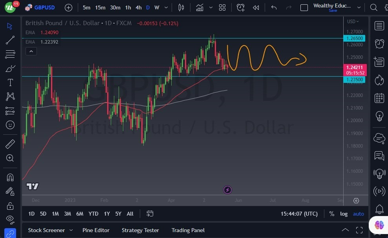Image resolution: width=388 pixels, height=238 pixels.
Task: Open the Strategy Tester tab
Action: tap(140, 230)
